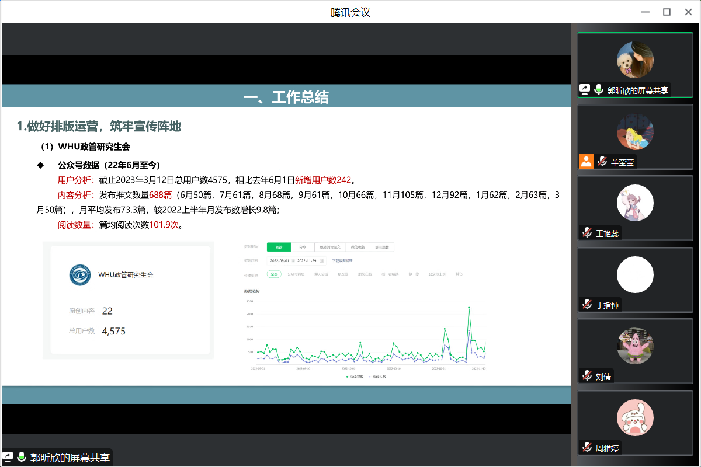Click the 公众号消息 channel filter
The image size is (701, 467).
click(x=296, y=274)
